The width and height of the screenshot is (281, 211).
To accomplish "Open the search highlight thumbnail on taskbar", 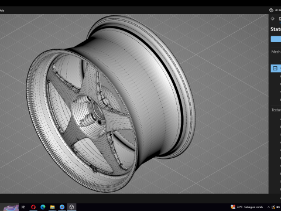I will pyautogui.click(x=11, y=207).
